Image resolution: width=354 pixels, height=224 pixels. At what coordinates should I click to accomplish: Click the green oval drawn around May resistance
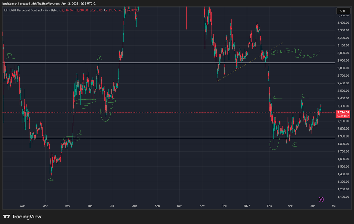[72, 138]
